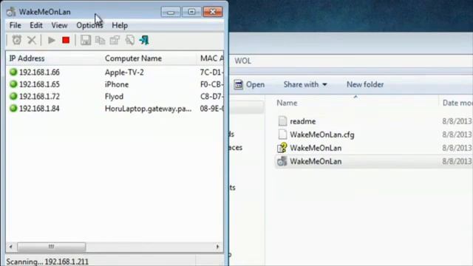The image size is (473, 266).
Task: Click the horizontal scrollbar thumb in WakeMeOnLan
Action: pyautogui.click(x=51, y=247)
